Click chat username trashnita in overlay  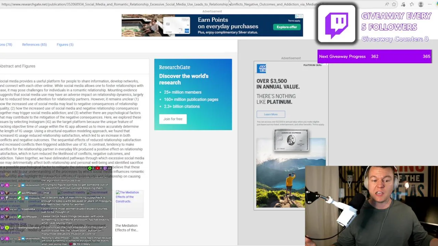[x=28, y=209]
